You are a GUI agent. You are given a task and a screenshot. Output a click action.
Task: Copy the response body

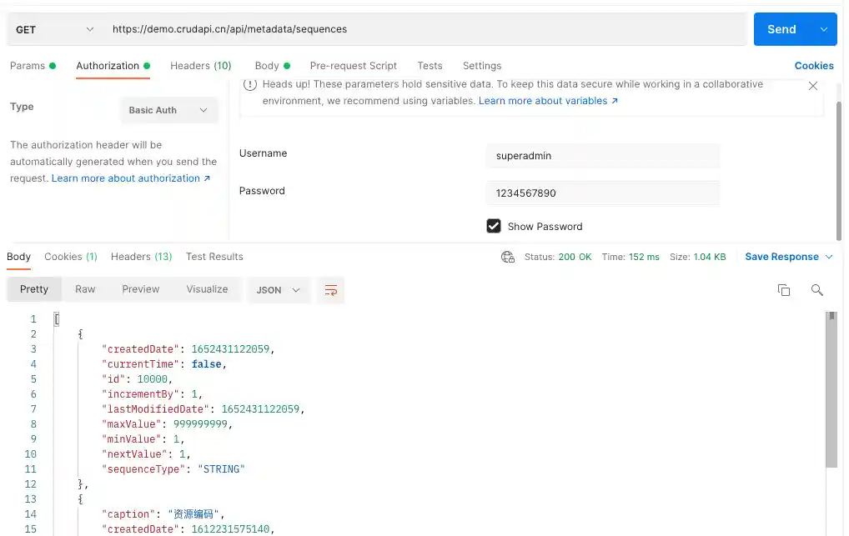click(x=783, y=289)
